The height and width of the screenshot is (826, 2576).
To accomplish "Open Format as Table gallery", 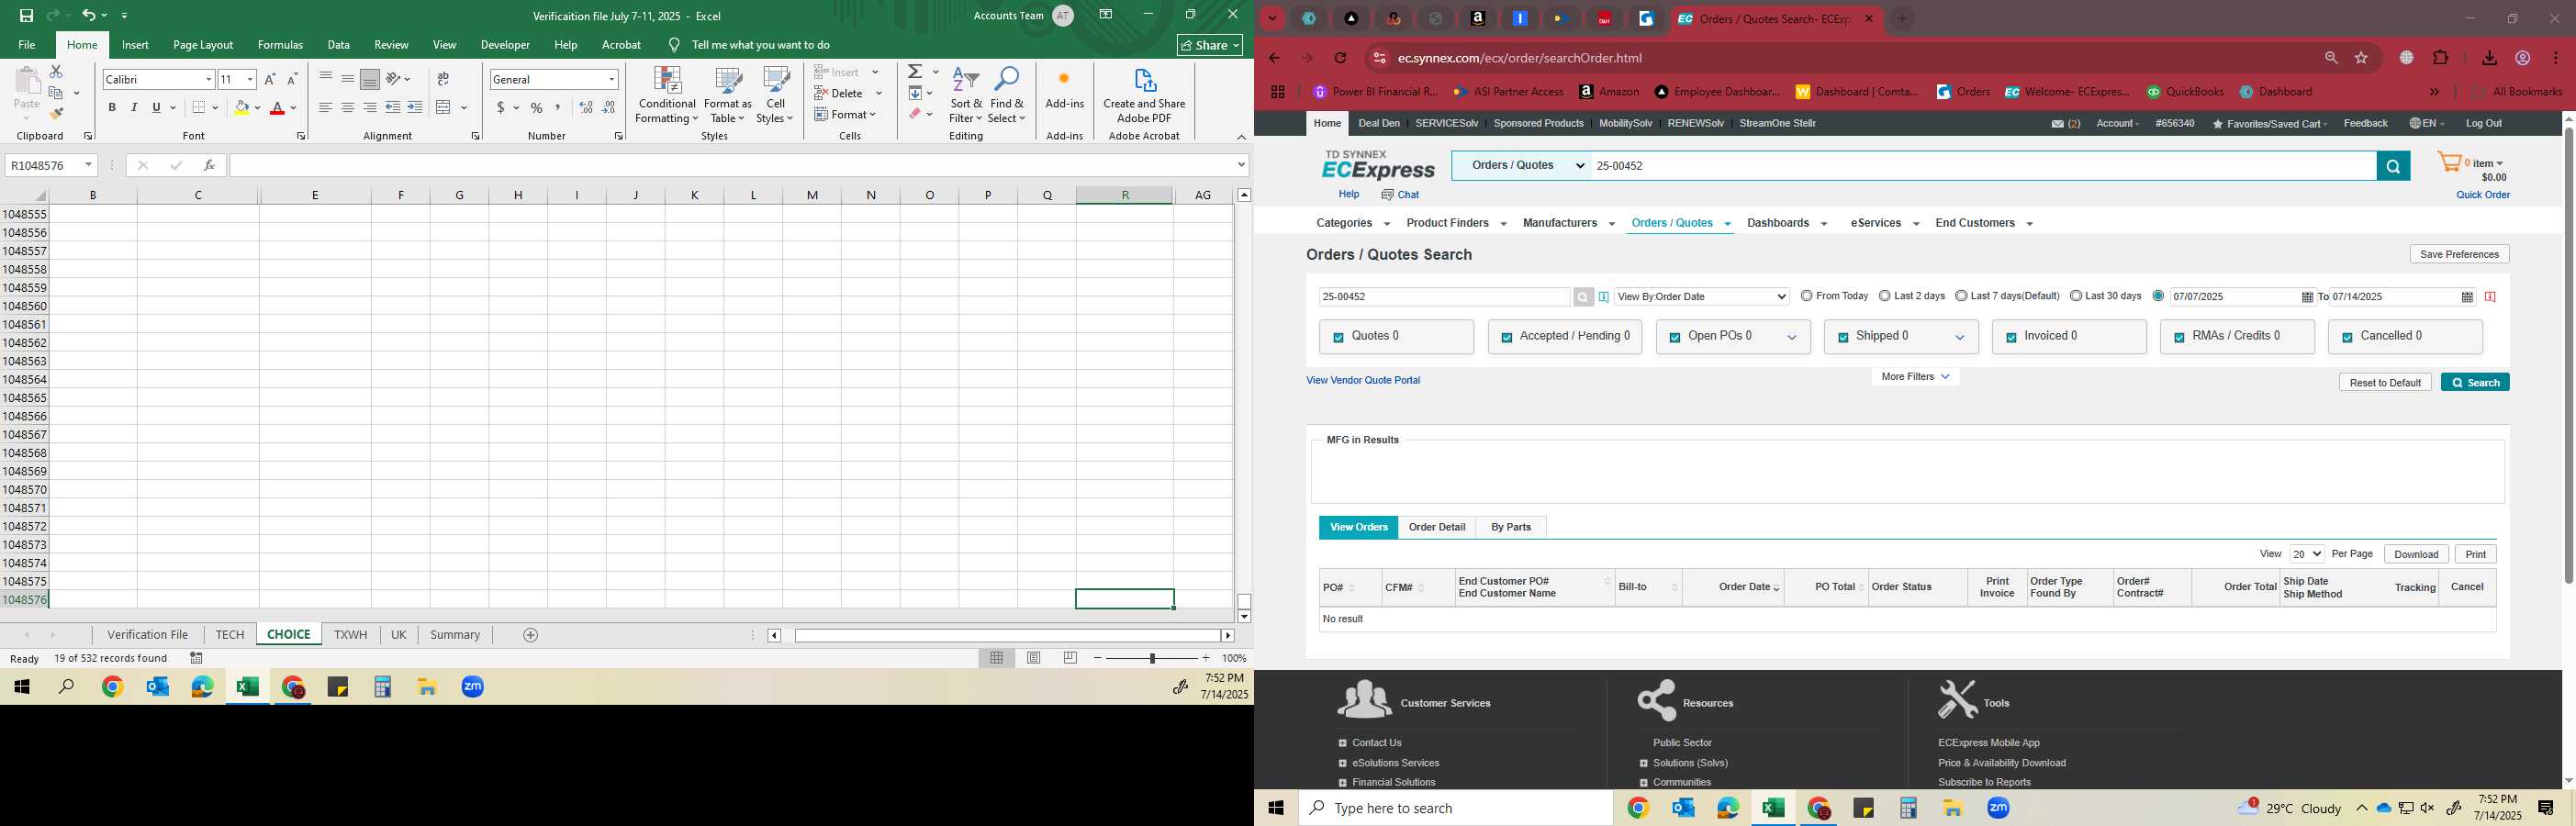I will pos(728,96).
